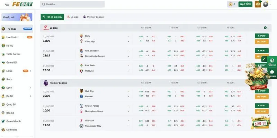Expand the Keno submenu arrow
This screenshot has height=138, width=277.
point(30,88)
